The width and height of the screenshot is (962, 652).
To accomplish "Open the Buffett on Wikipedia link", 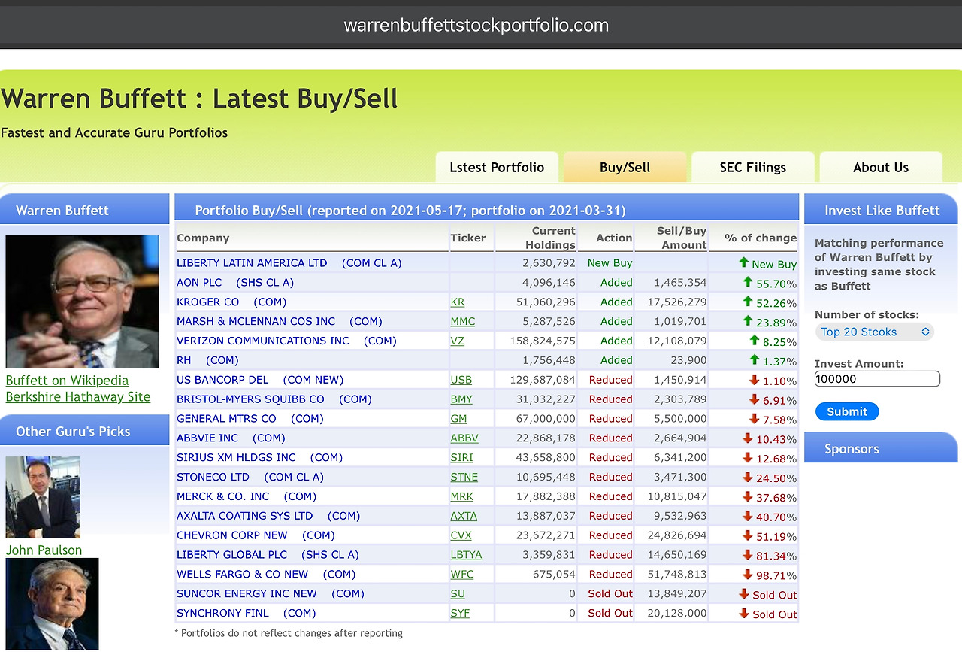I will (67, 381).
